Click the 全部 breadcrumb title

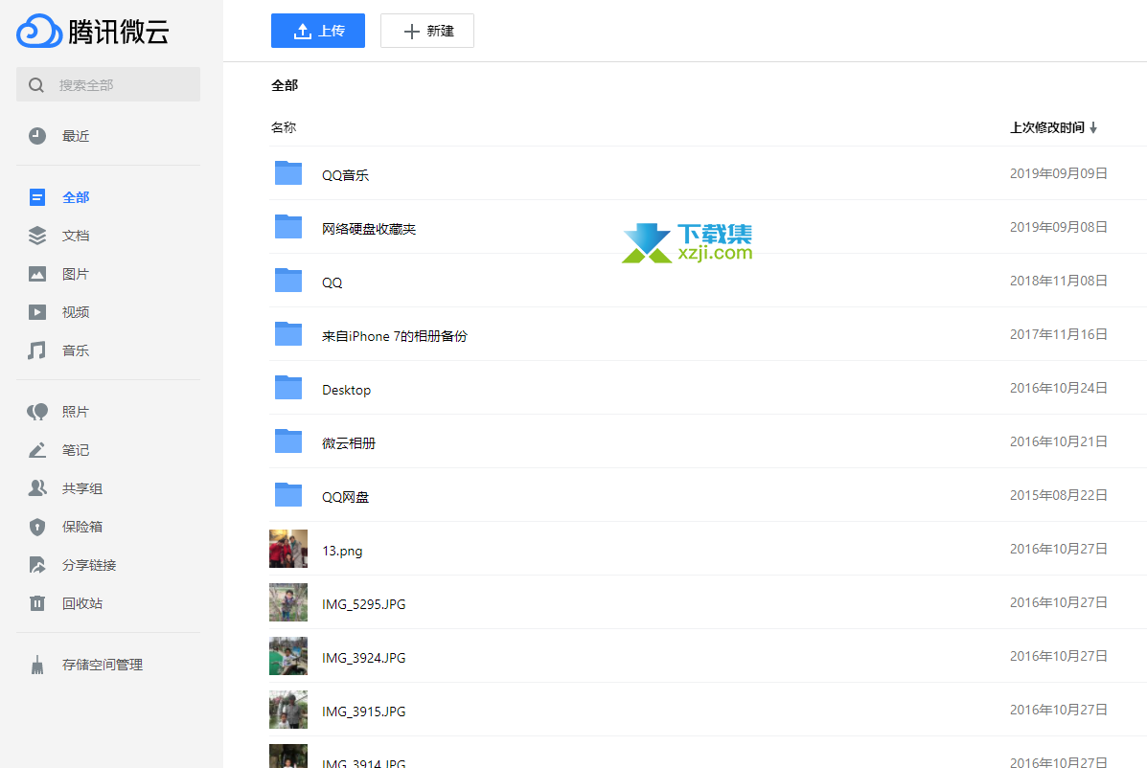click(285, 85)
